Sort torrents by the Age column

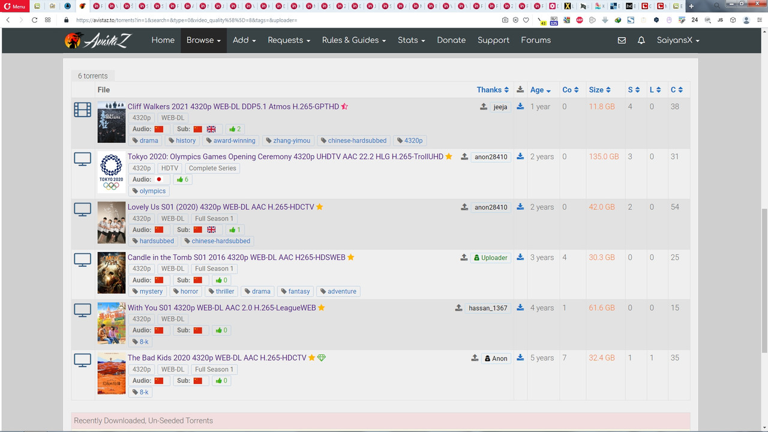point(541,90)
